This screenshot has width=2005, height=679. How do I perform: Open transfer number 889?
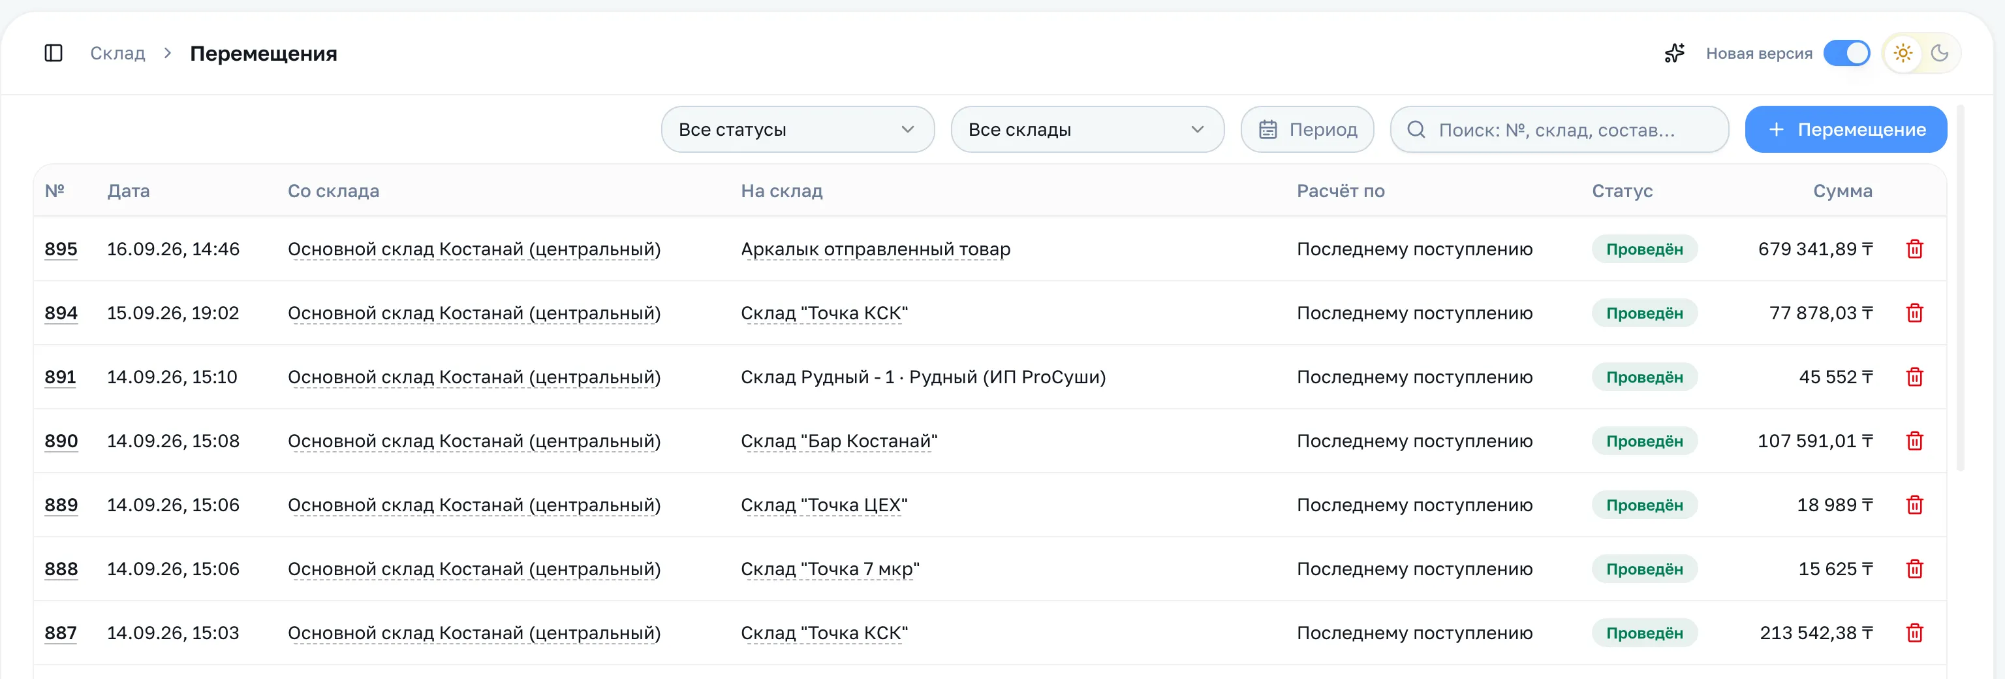coord(61,505)
